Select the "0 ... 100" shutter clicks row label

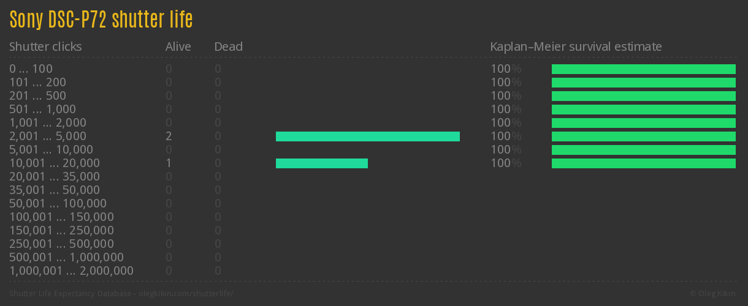31,69
